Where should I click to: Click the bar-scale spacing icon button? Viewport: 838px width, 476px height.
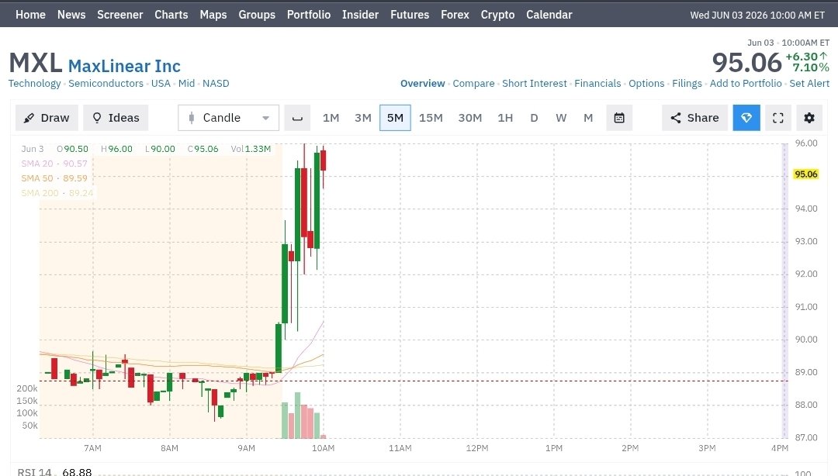[x=297, y=118]
